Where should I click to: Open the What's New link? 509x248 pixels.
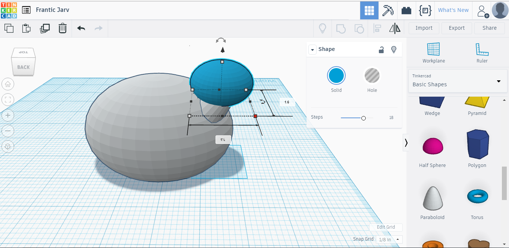(x=453, y=10)
